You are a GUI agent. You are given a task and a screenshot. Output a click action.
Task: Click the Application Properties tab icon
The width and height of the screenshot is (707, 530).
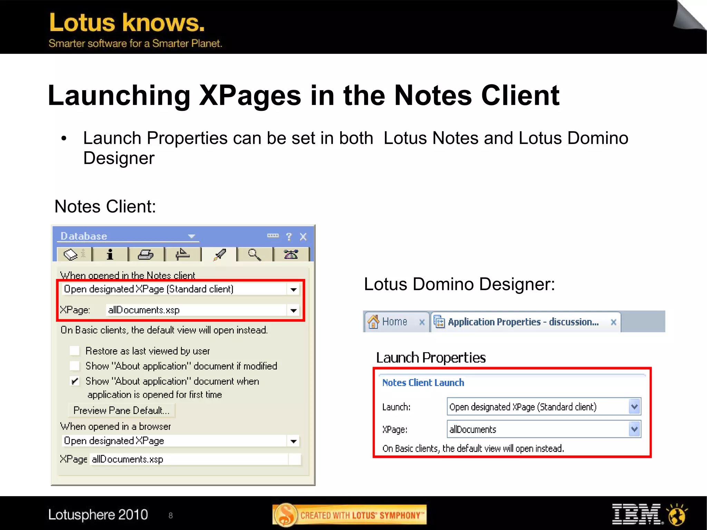(439, 322)
